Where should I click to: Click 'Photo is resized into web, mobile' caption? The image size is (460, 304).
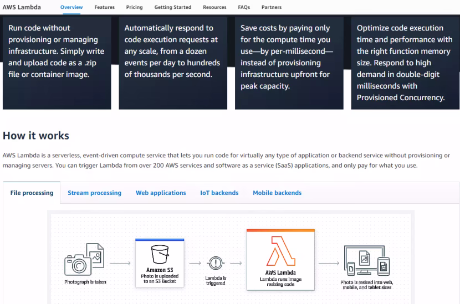point(367,285)
